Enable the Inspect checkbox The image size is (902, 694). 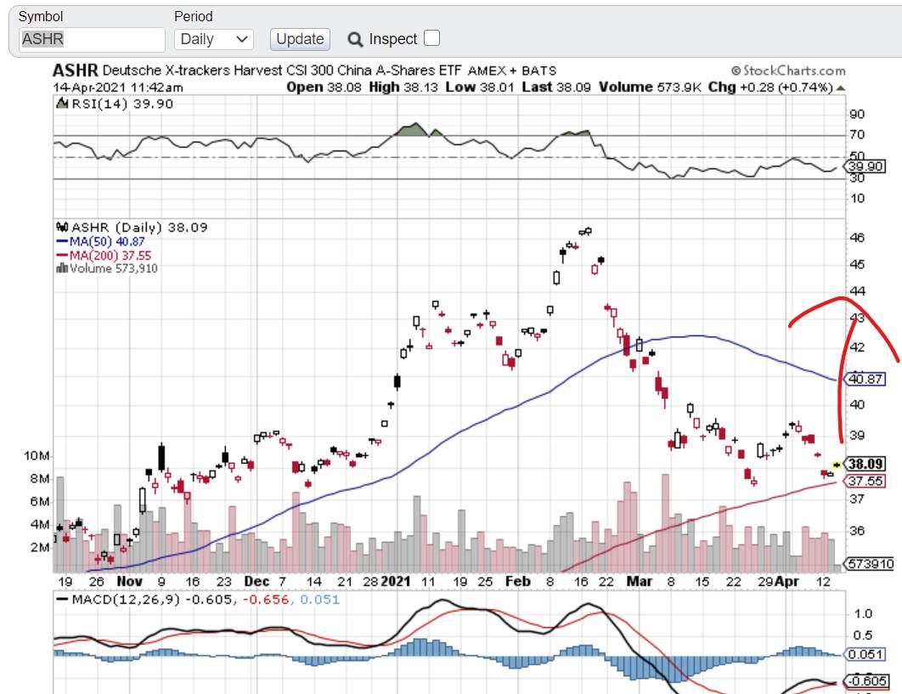click(x=431, y=38)
